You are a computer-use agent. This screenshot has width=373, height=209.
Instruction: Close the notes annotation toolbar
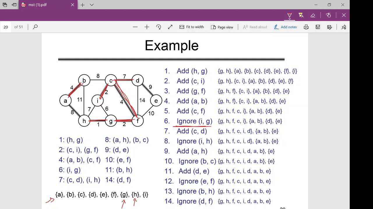[x=344, y=15]
